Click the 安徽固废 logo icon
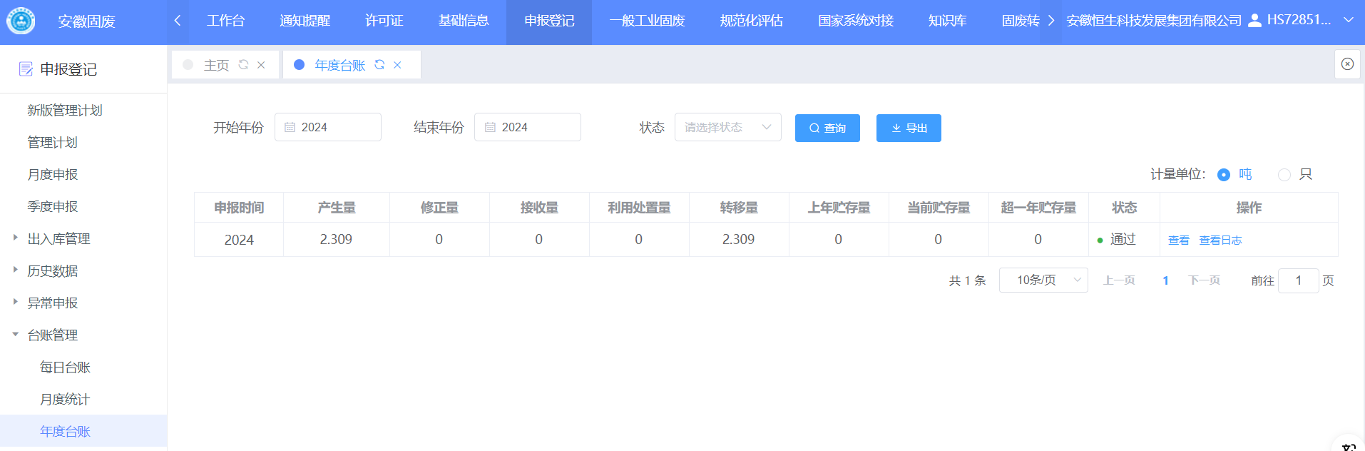 coord(21,21)
